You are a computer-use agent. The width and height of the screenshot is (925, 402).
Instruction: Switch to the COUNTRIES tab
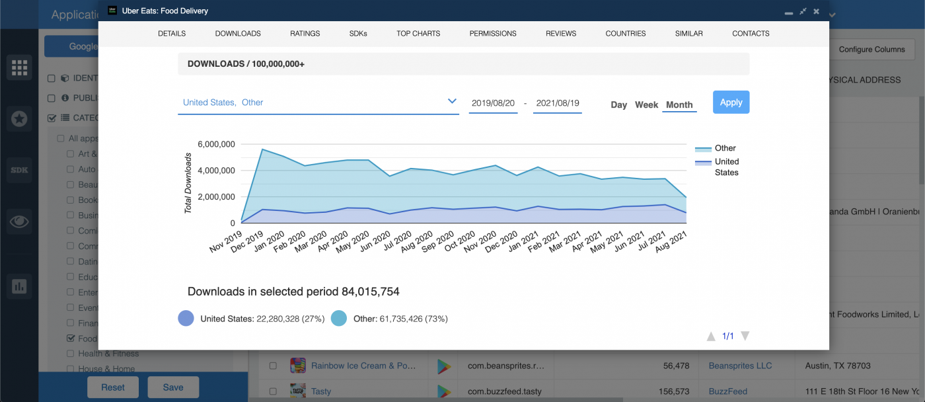[x=626, y=33]
